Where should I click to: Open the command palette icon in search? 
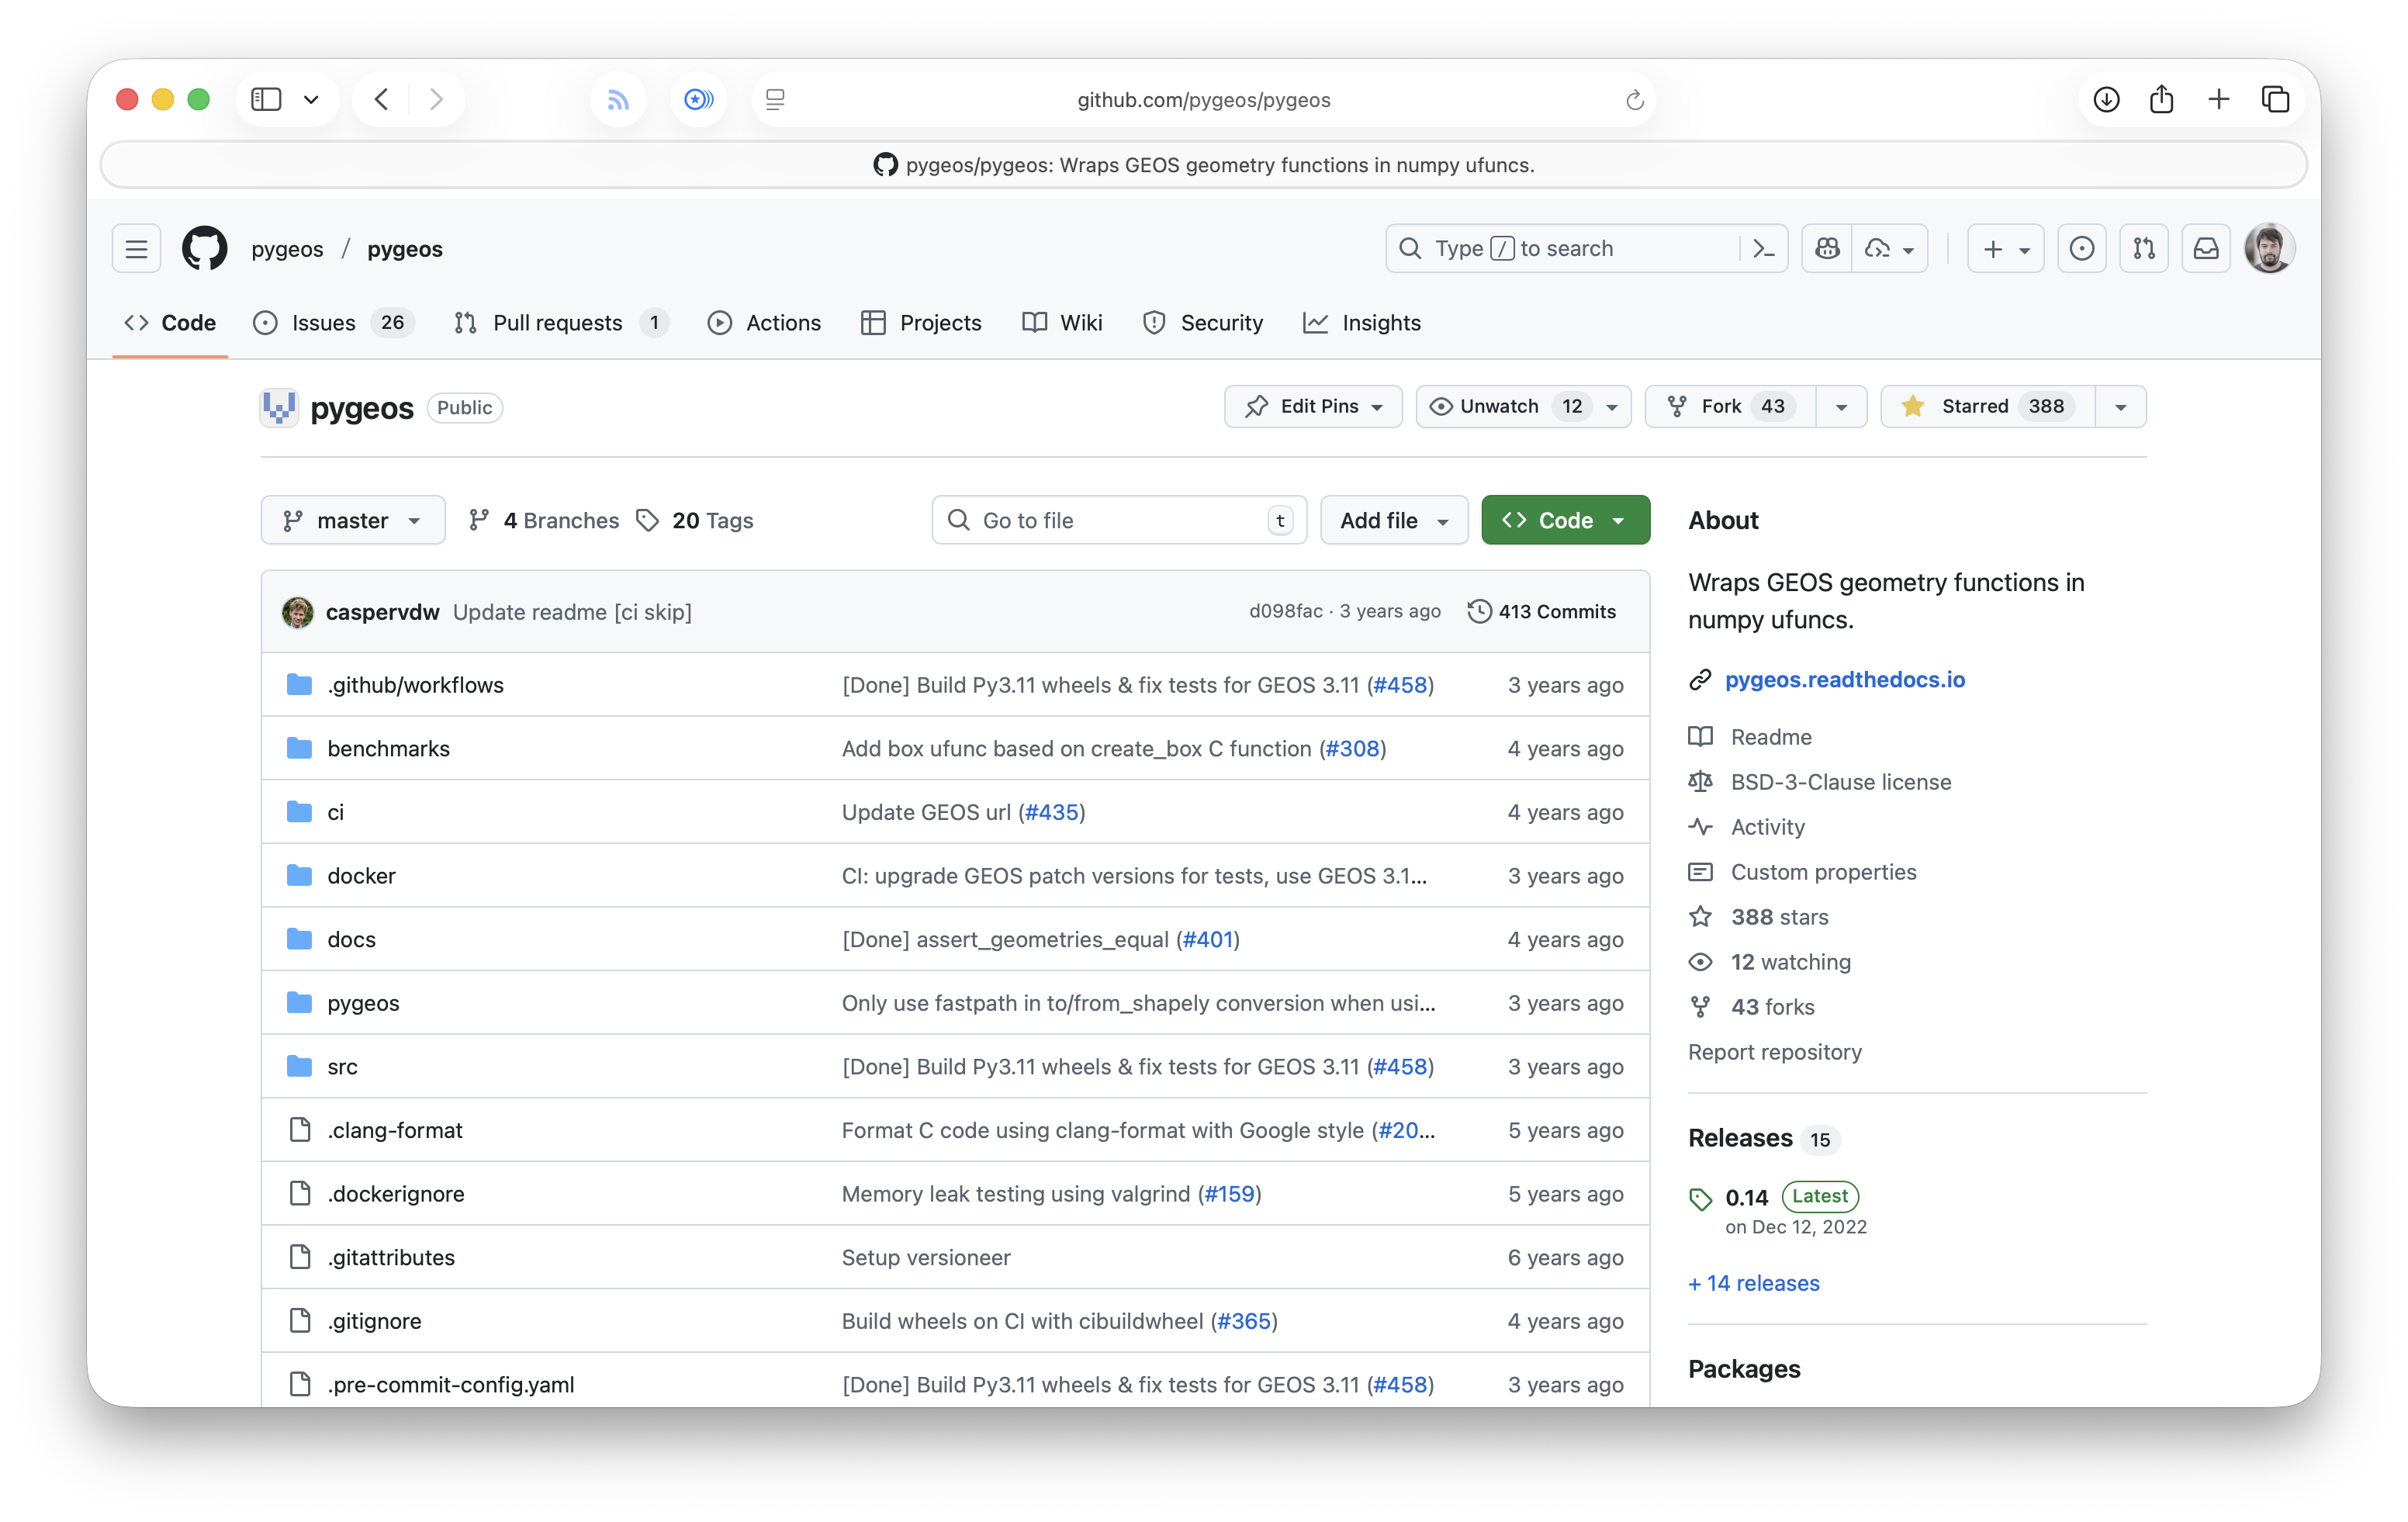pos(1764,249)
